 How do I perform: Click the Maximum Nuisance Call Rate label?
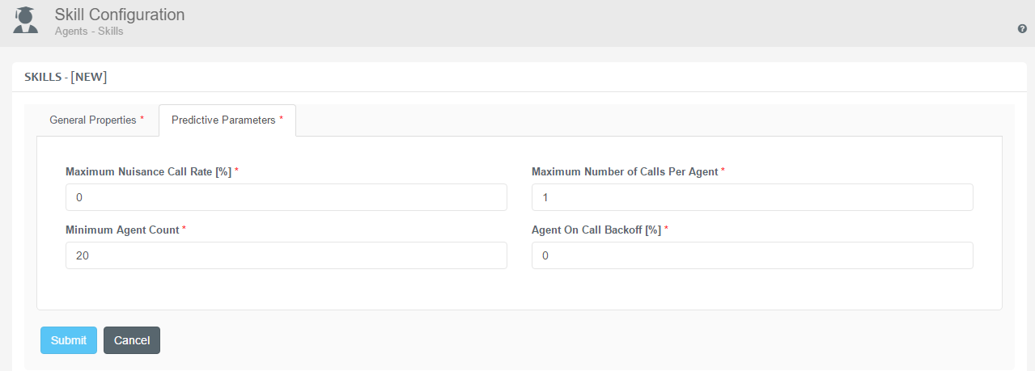pos(149,171)
